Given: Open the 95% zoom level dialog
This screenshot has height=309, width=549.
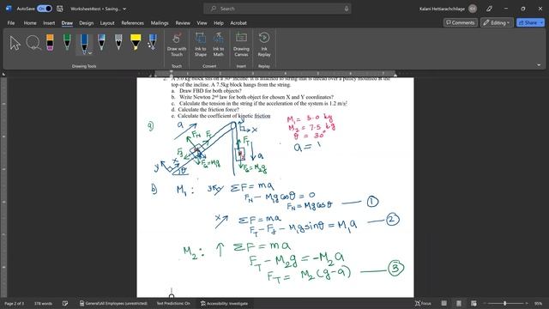Looking at the screenshot, I should 538,303.
